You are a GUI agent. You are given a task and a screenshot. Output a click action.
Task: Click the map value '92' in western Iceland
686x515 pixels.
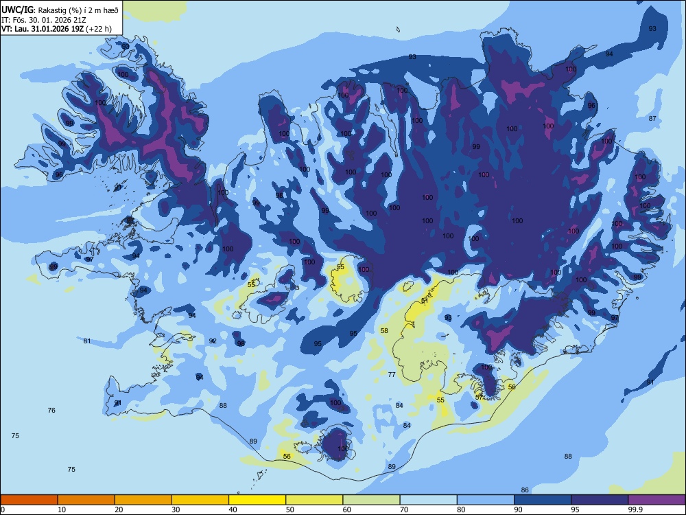click(x=213, y=341)
